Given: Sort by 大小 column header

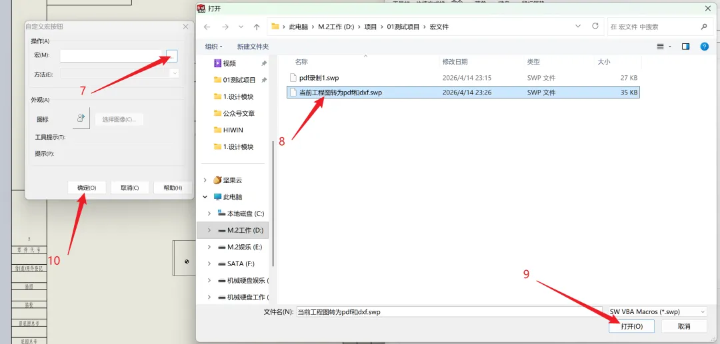Looking at the screenshot, I should tap(603, 61).
